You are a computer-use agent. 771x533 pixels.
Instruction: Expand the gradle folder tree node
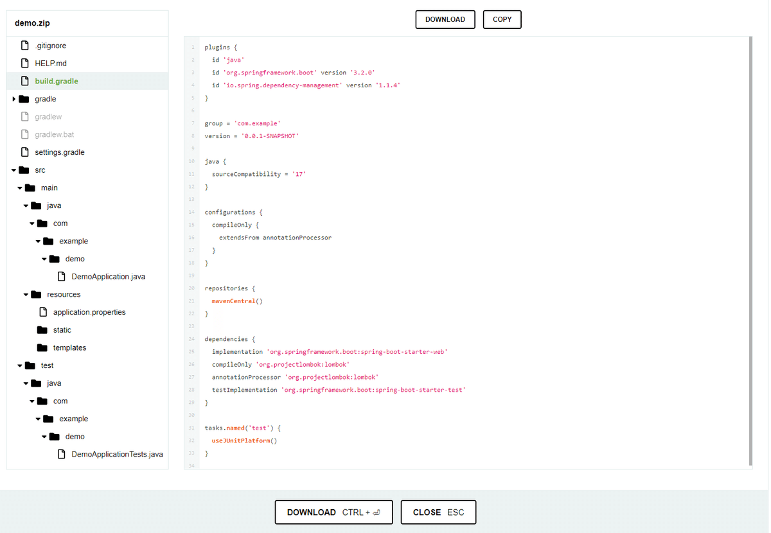pyautogui.click(x=13, y=98)
